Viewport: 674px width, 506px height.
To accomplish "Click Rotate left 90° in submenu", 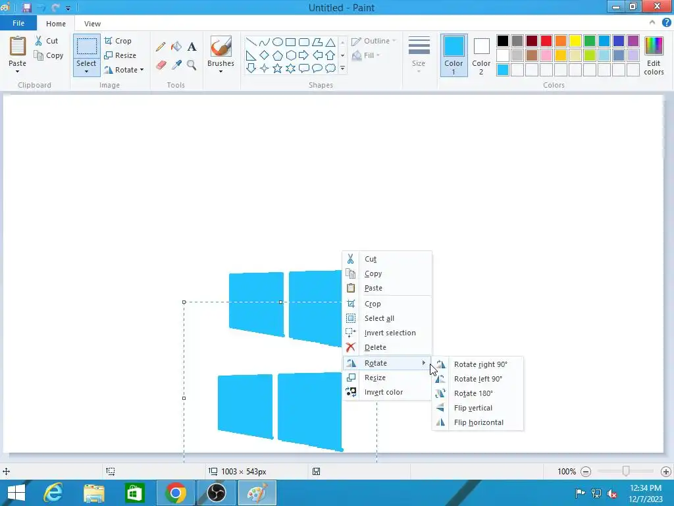I will tap(478, 379).
